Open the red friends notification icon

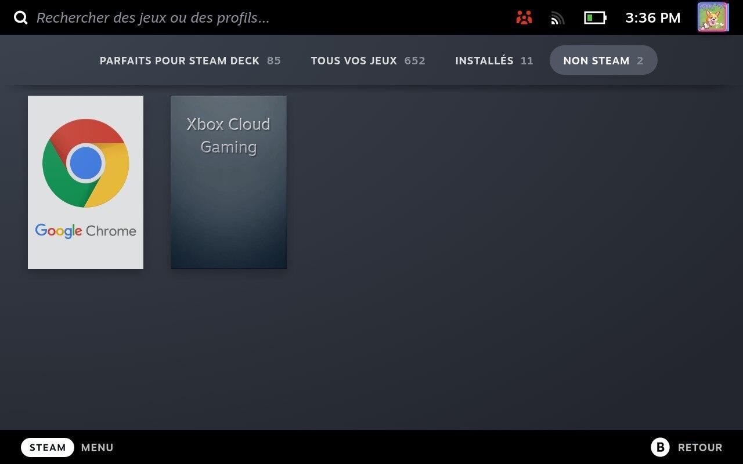point(524,18)
